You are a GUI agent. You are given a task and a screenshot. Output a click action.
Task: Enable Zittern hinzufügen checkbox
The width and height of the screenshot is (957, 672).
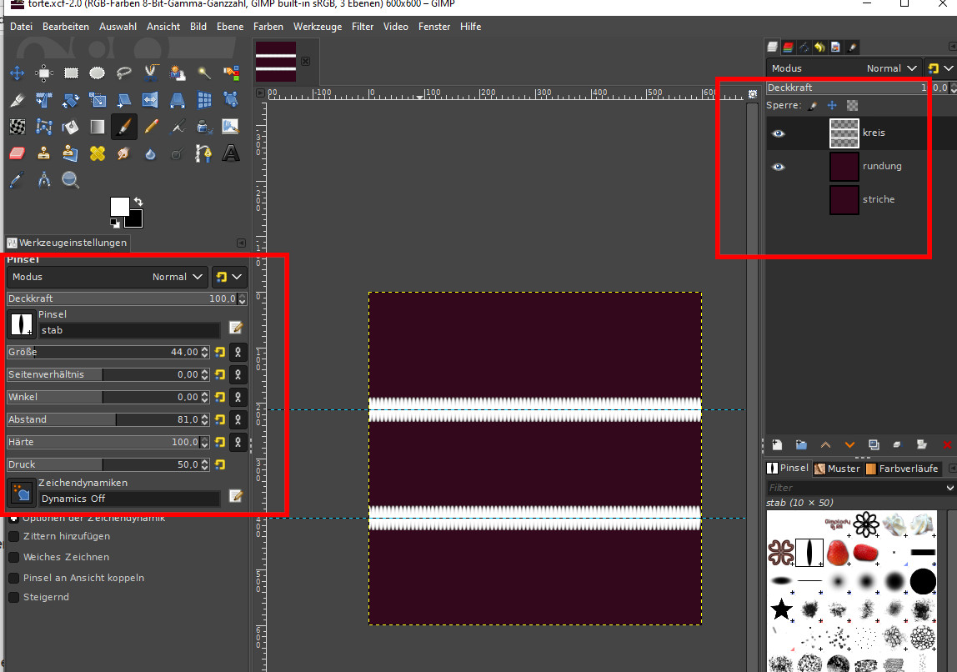(x=14, y=536)
